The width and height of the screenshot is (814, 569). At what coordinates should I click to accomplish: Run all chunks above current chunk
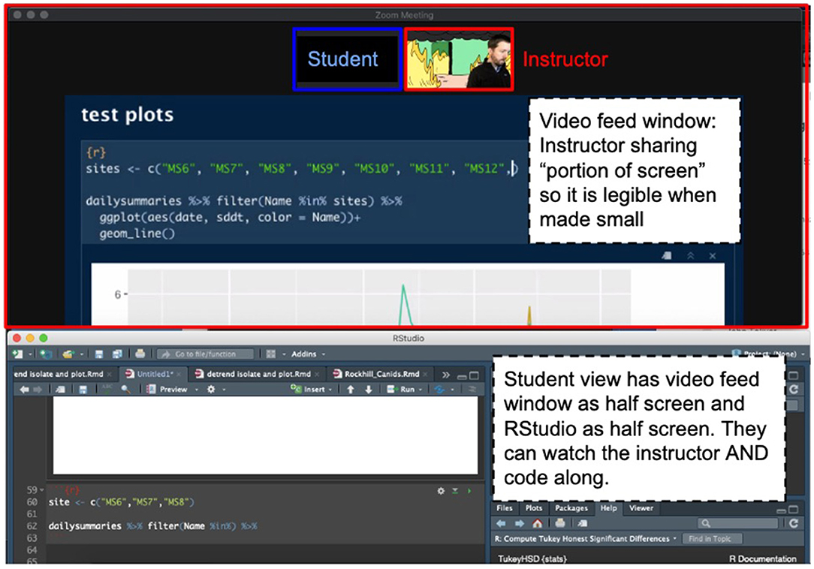coord(455,491)
